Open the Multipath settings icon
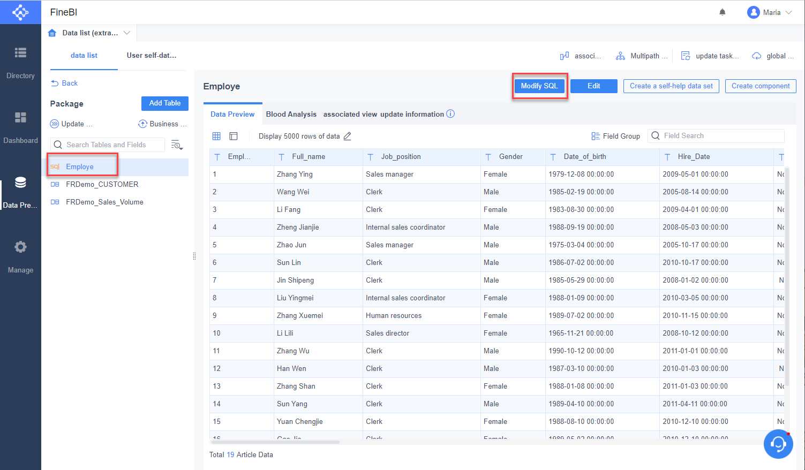 coord(621,55)
